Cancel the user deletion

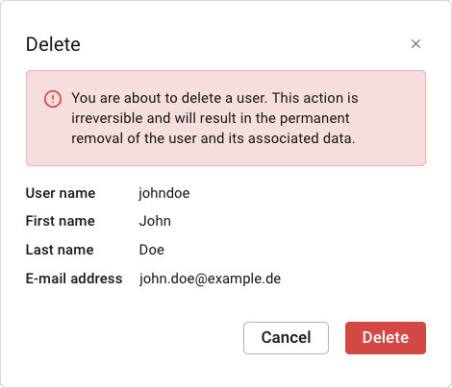coord(286,338)
